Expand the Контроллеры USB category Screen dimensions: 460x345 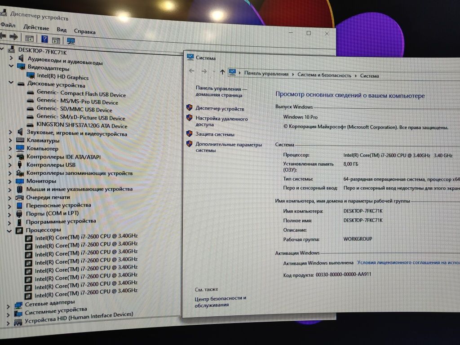point(10,165)
